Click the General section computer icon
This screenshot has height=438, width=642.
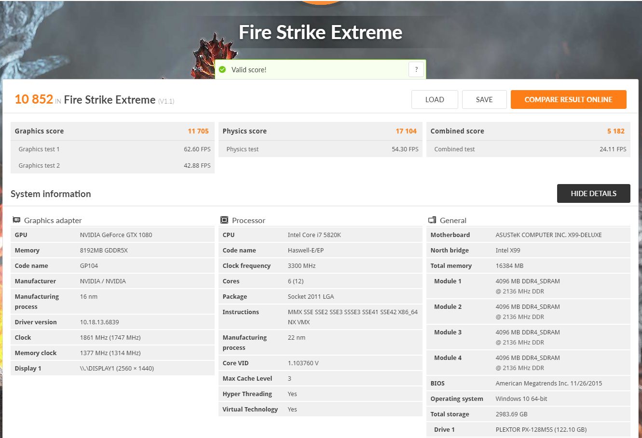(432, 220)
